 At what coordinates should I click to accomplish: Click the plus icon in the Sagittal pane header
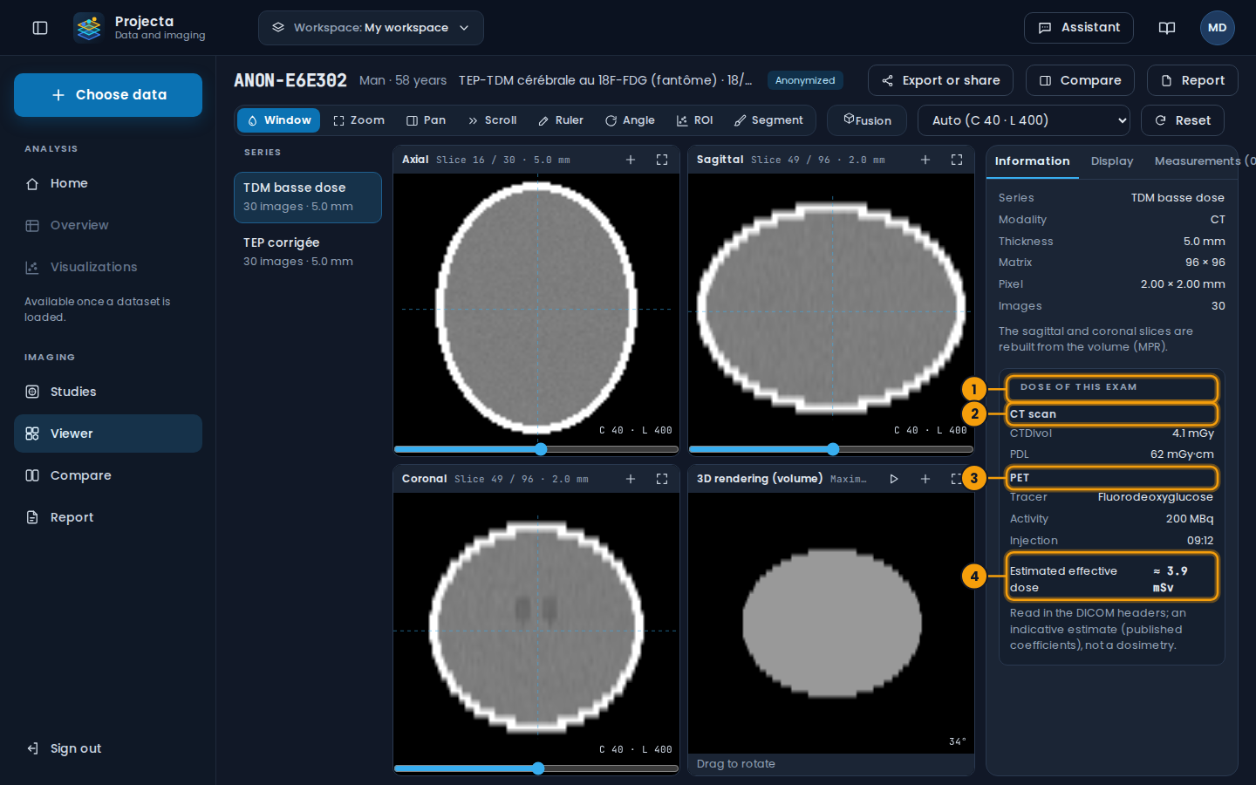point(925,160)
